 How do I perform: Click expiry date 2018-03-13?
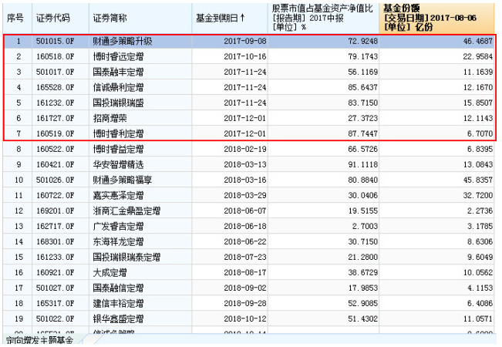coord(245,164)
